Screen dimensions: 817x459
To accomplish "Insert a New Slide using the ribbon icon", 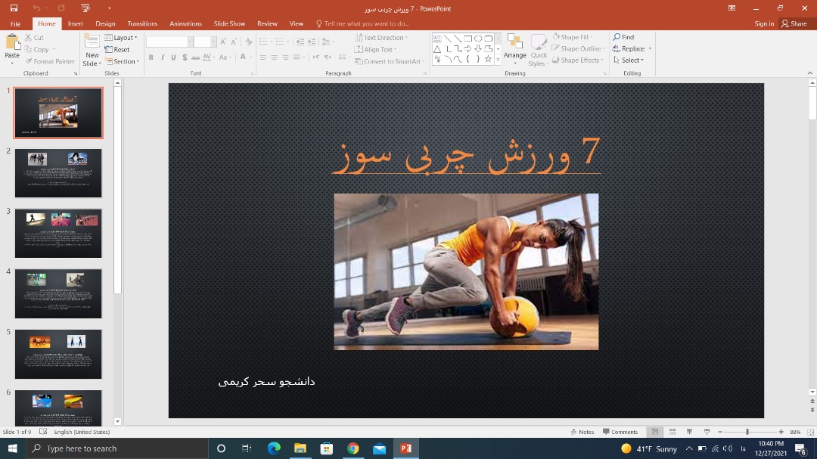I will pyautogui.click(x=92, y=45).
